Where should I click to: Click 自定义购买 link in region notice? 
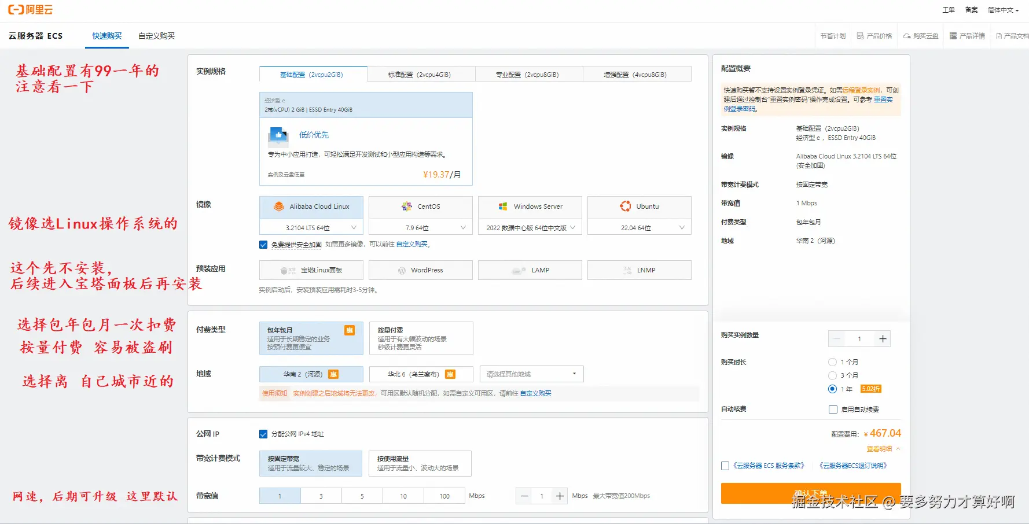535,393
